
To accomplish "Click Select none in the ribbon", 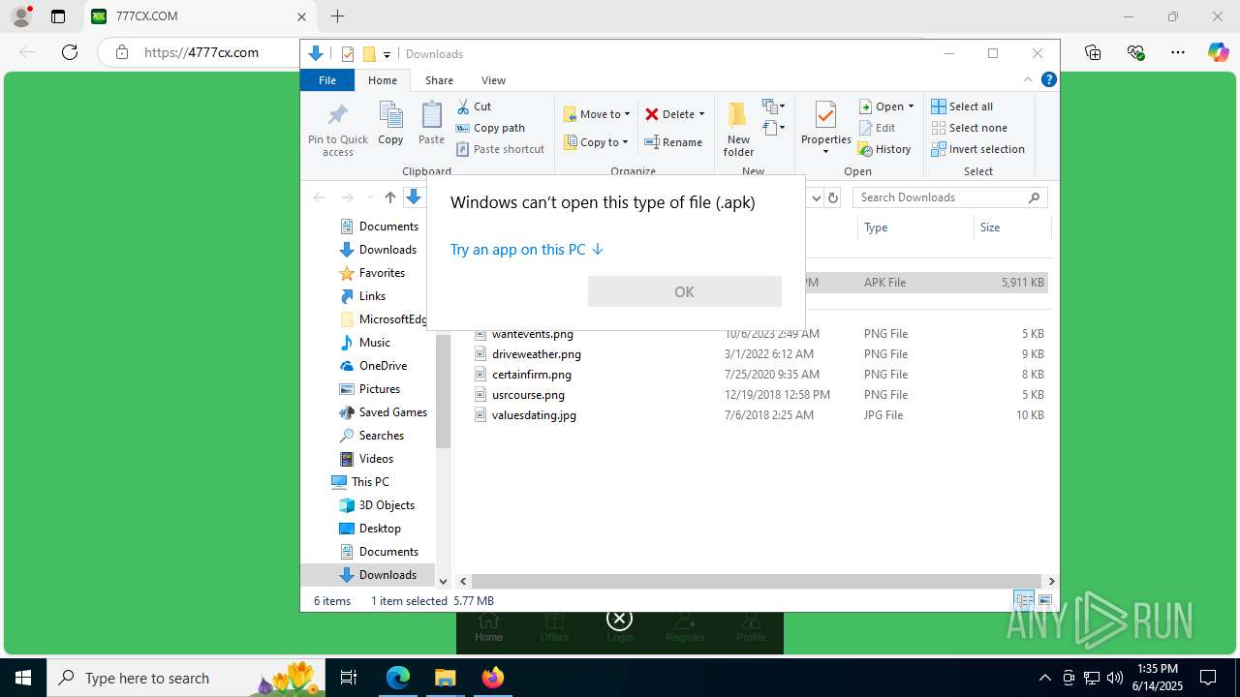I will (x=969, y=128).
